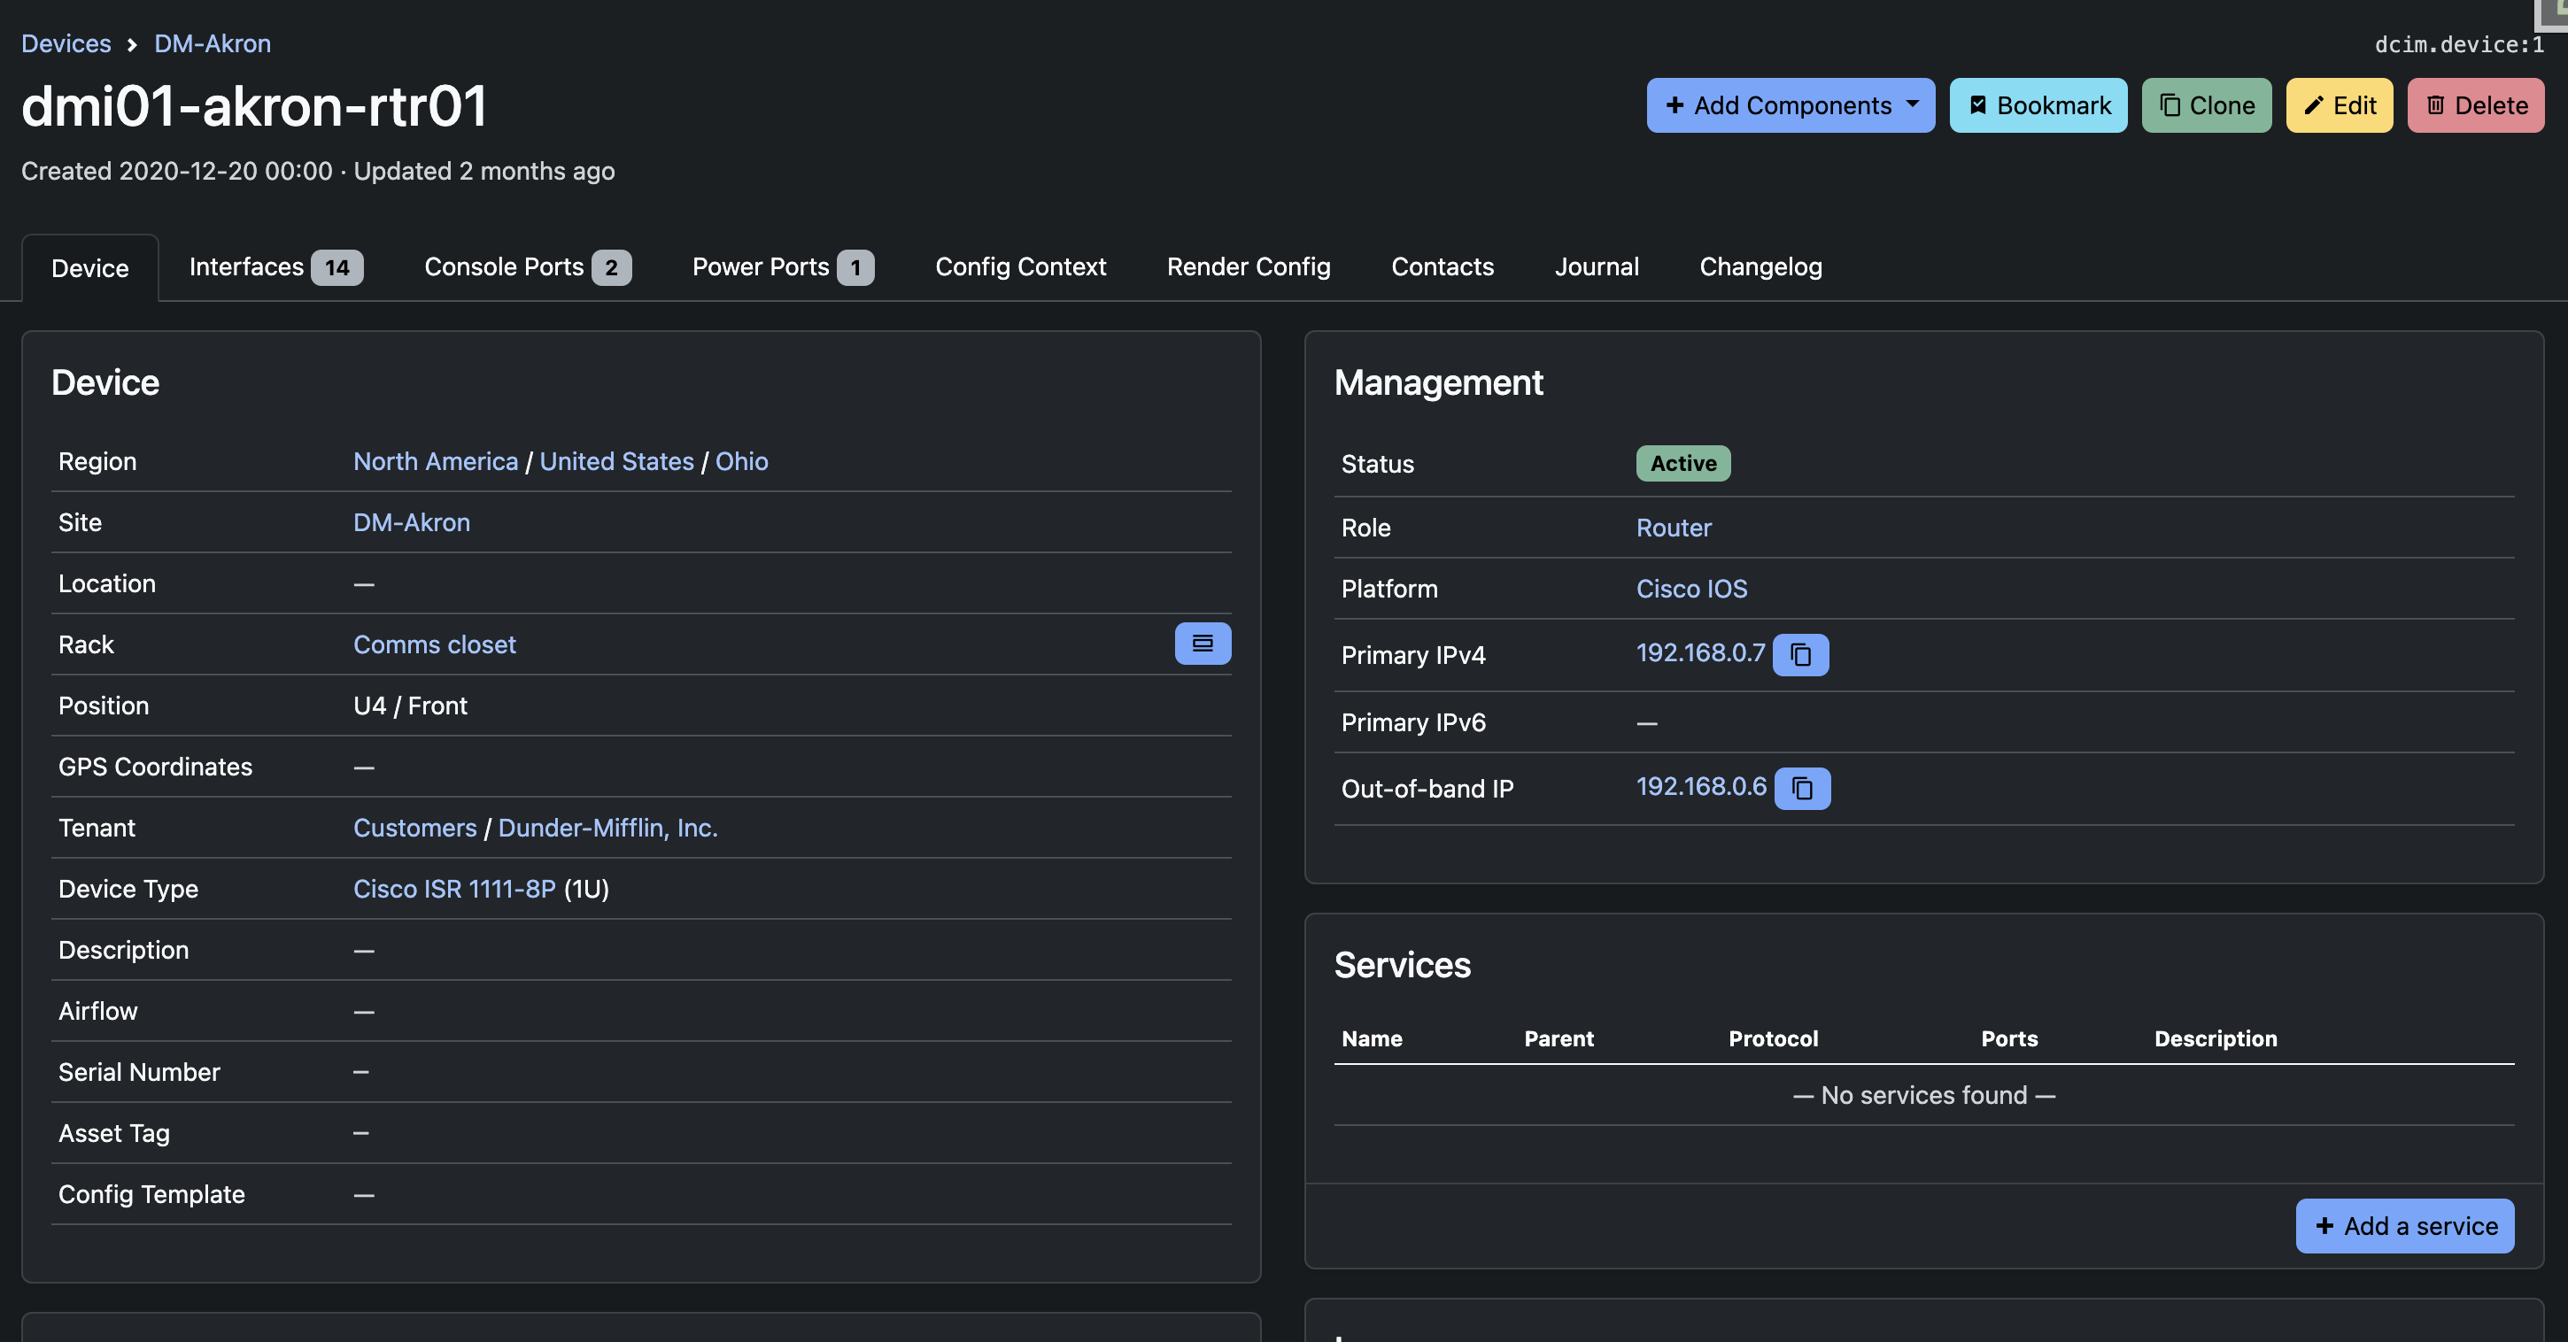Click the device title dmi01-akron-rtr01

[254, 105]
